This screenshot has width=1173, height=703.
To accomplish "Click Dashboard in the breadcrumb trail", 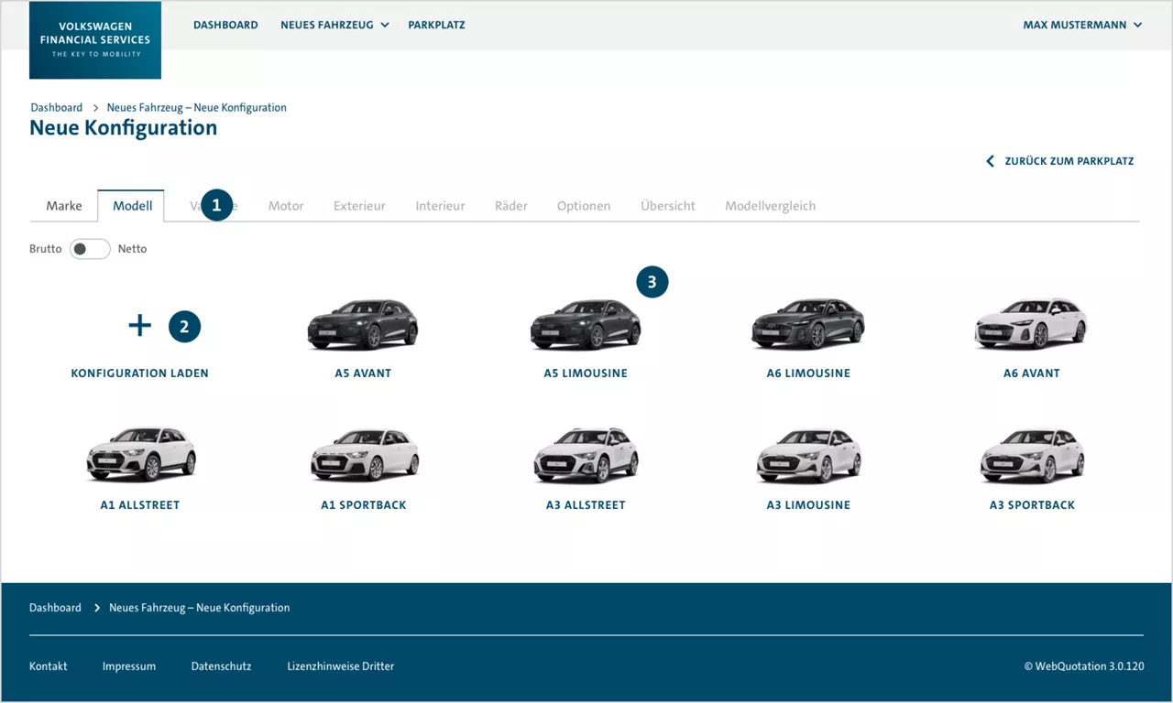I will [56, 107].
